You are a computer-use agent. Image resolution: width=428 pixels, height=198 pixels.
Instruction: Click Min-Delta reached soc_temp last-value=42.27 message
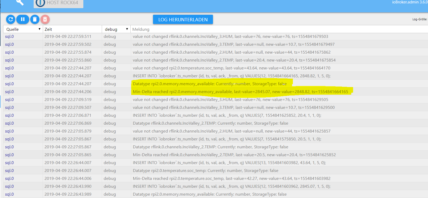[x=232, y=179]
